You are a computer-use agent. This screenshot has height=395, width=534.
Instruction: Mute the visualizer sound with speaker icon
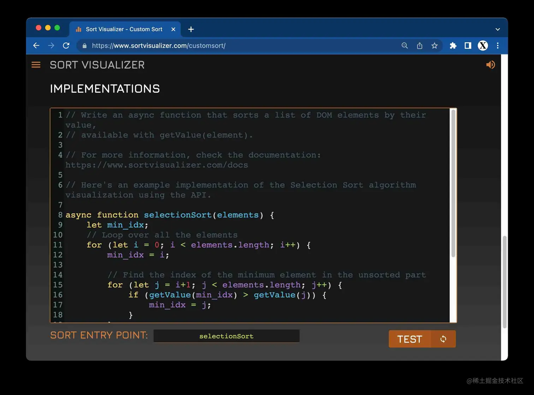click(x=490, y=64)
